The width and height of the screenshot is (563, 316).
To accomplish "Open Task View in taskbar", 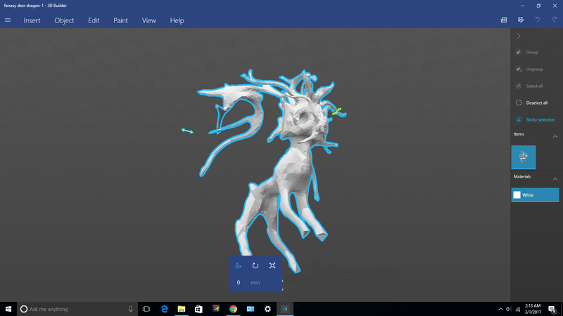I will pyautogui.click(x=146, y=309).
